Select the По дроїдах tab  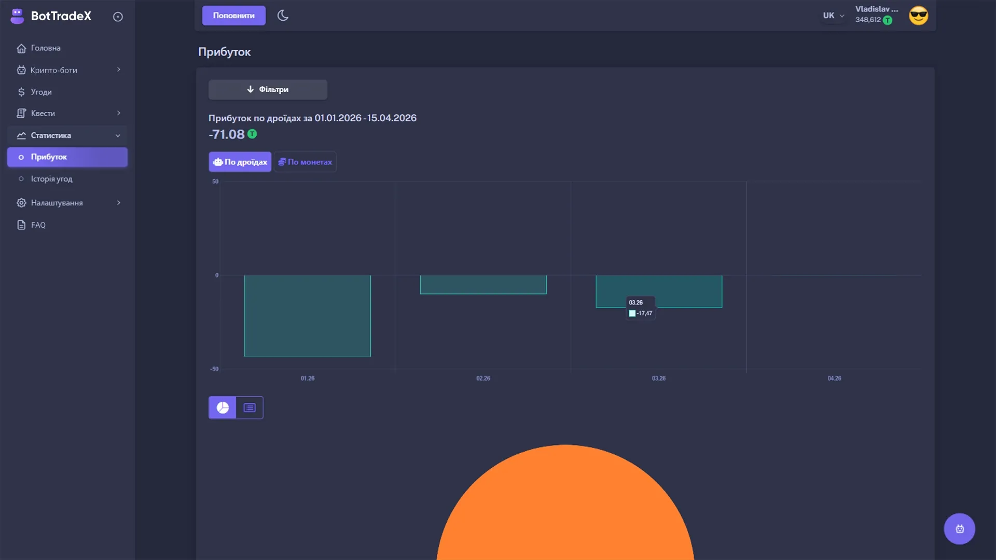pyautogui.click(x=240, y=162)
